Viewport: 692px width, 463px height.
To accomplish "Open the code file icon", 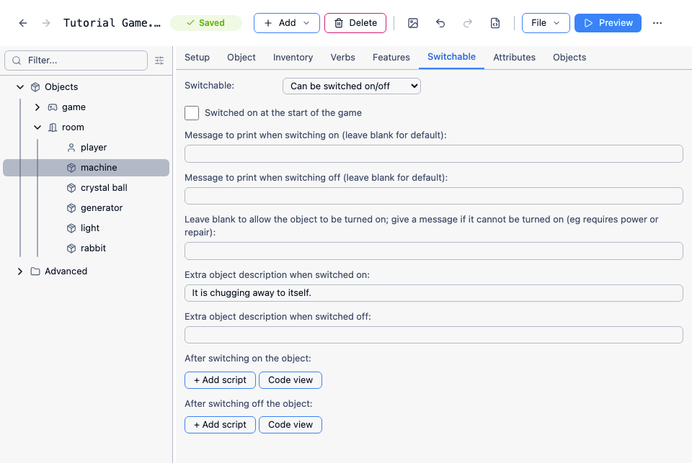I will (495, 23).
